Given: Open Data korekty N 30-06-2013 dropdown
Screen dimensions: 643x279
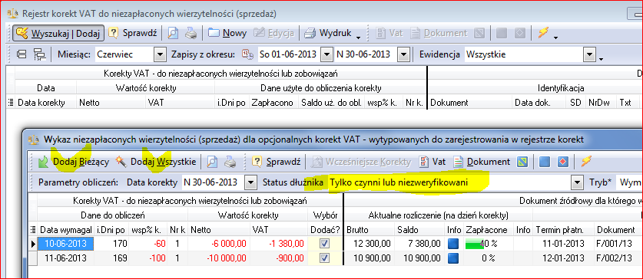Looking at the screenshot, I should 251,182.
